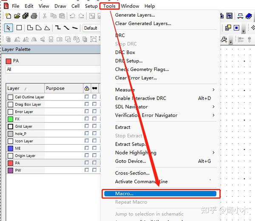
Task: Click the paste clipboard icon
Action: point(62,16)
